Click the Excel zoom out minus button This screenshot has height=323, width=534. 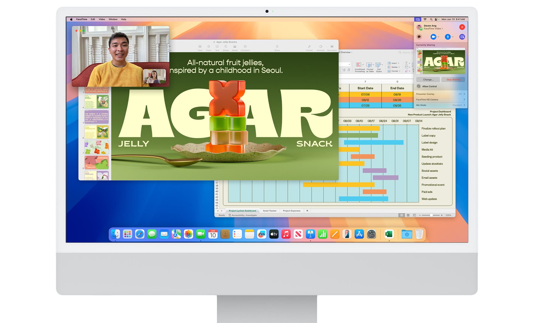coord(420,215)
